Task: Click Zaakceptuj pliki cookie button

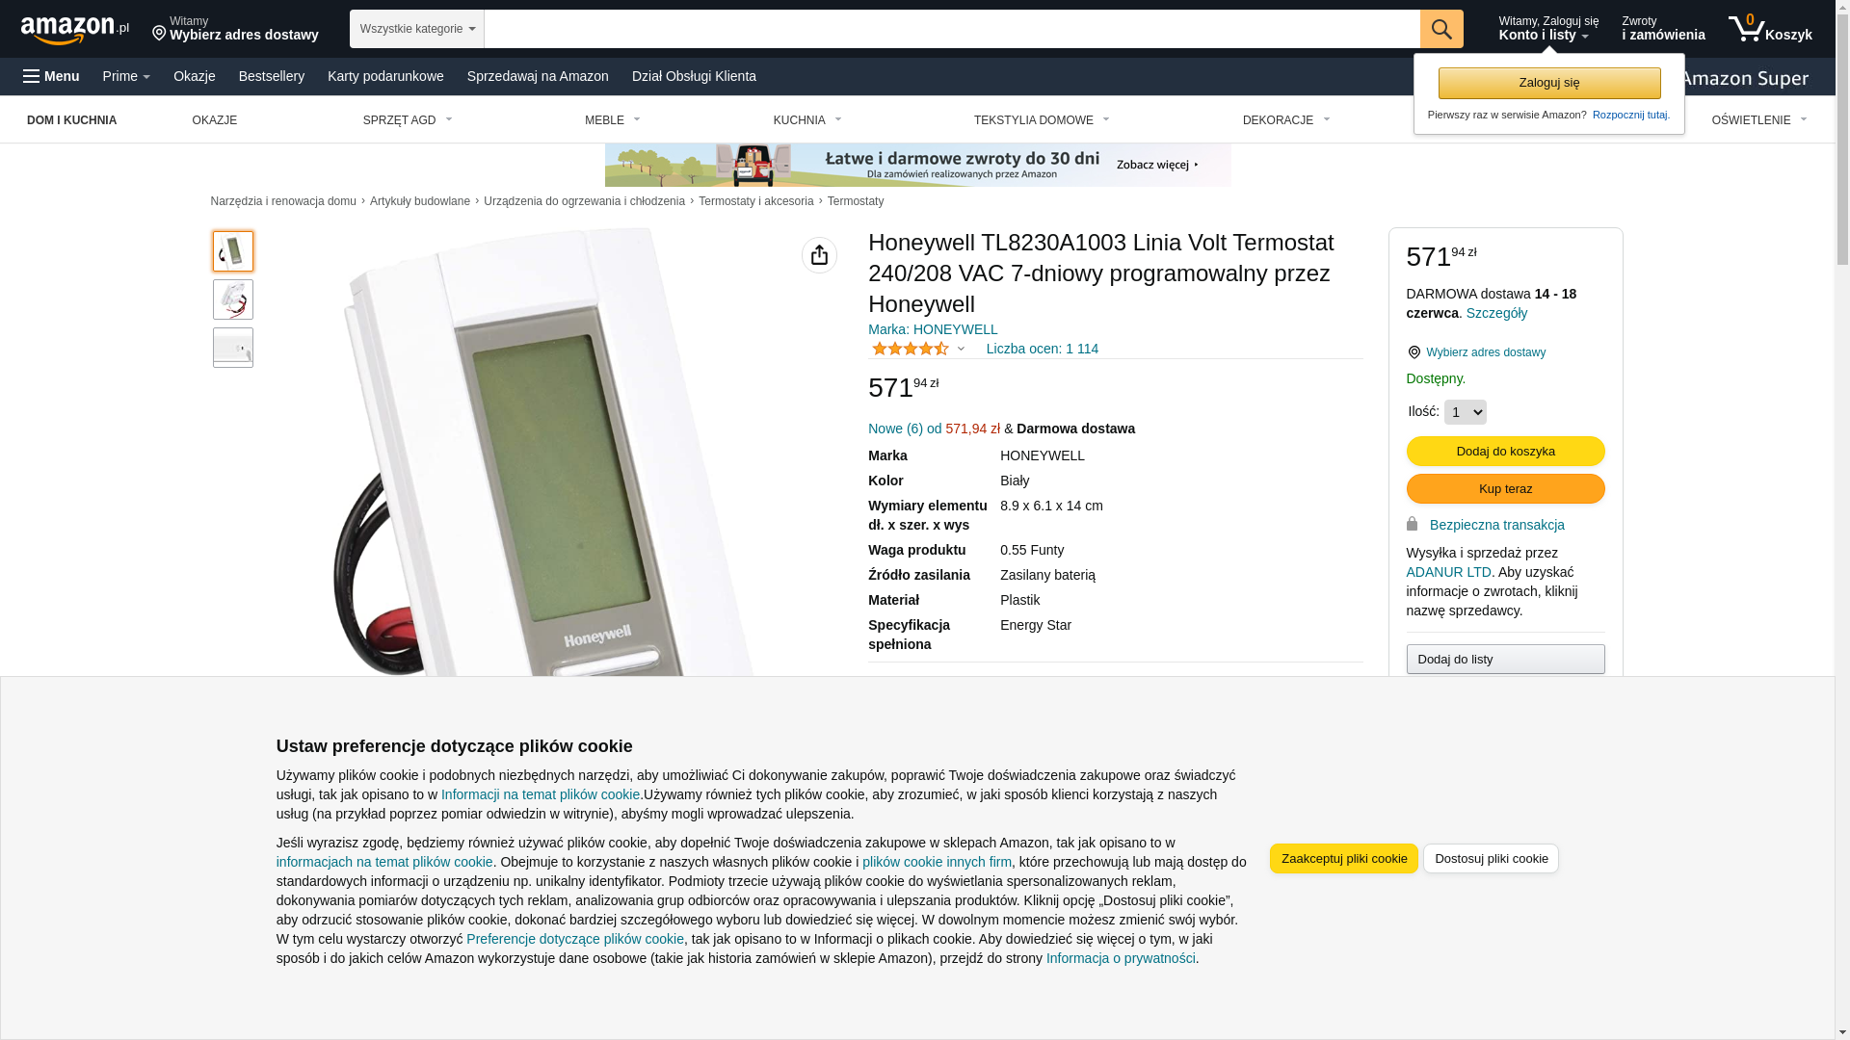Action: coord(1343,859)
